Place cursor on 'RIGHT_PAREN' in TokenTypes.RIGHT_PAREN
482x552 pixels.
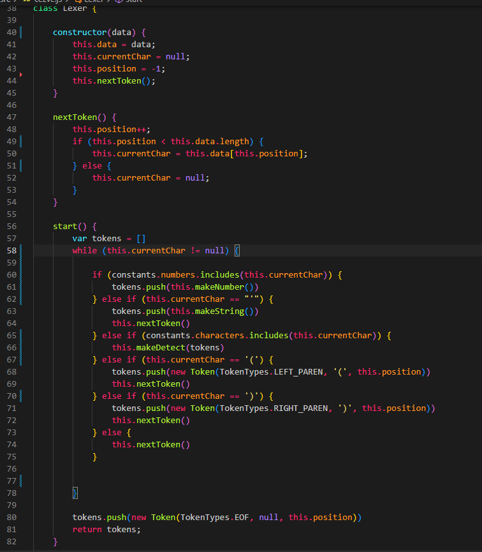coord(301,408)
